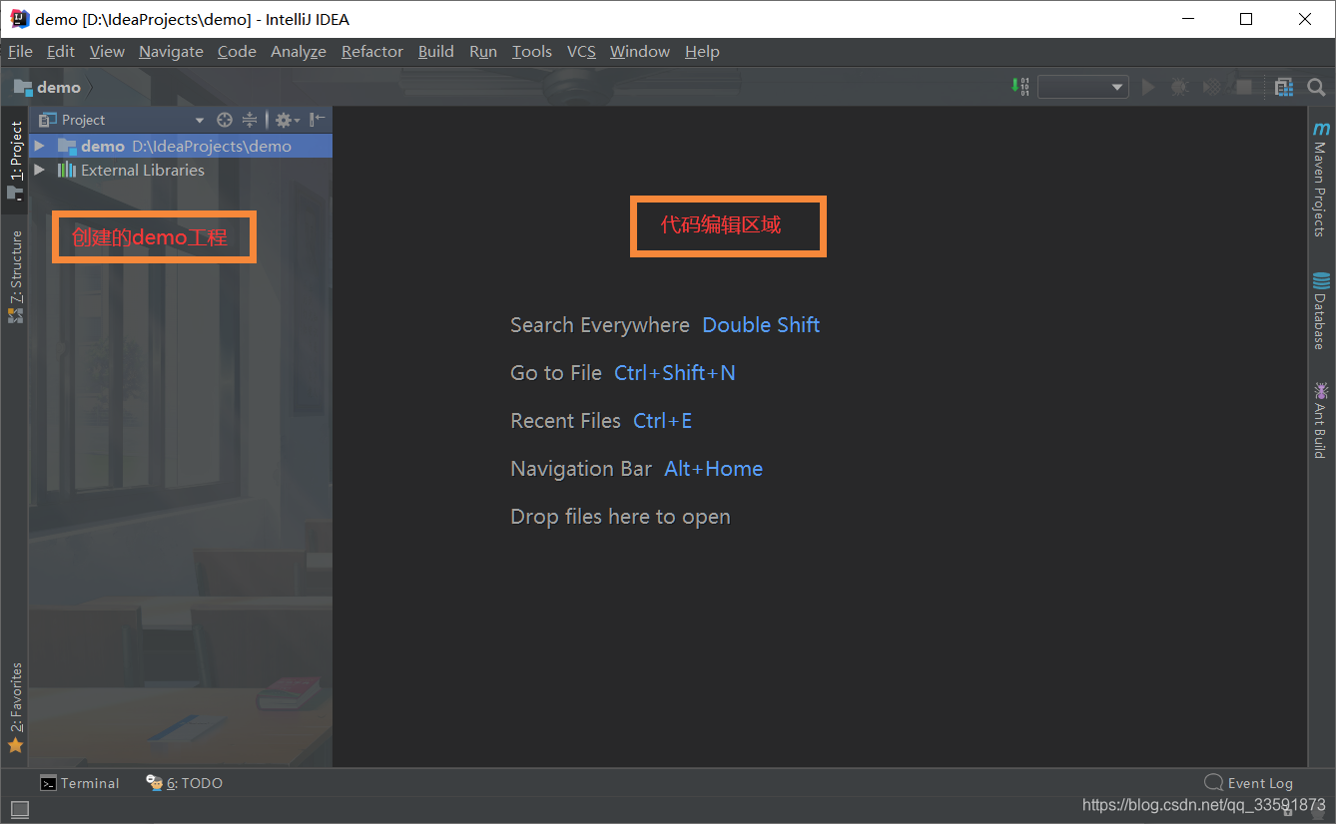Image resolution: width=1336 pixels, height=824 pixels.
Task: Open the Project view type dropdown
Action: click(200, 120)
